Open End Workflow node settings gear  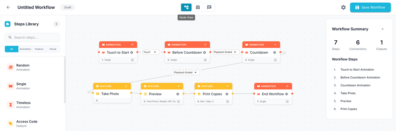[287, 94]
